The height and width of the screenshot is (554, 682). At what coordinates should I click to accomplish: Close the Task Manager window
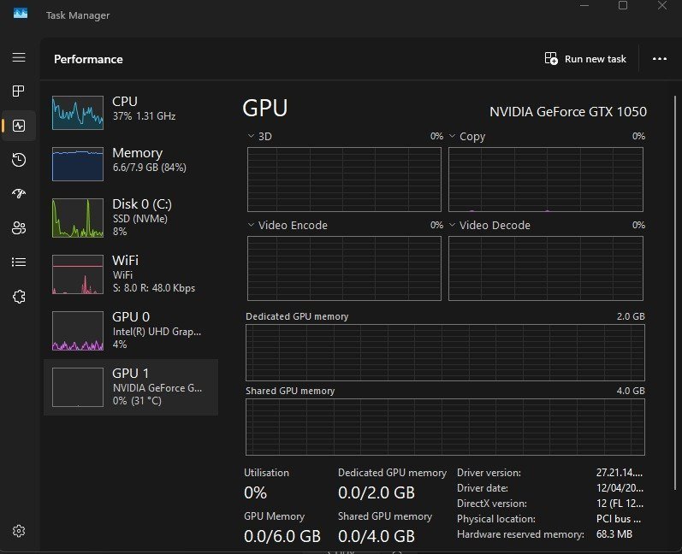pyautogui.click(x=662, y=6)
